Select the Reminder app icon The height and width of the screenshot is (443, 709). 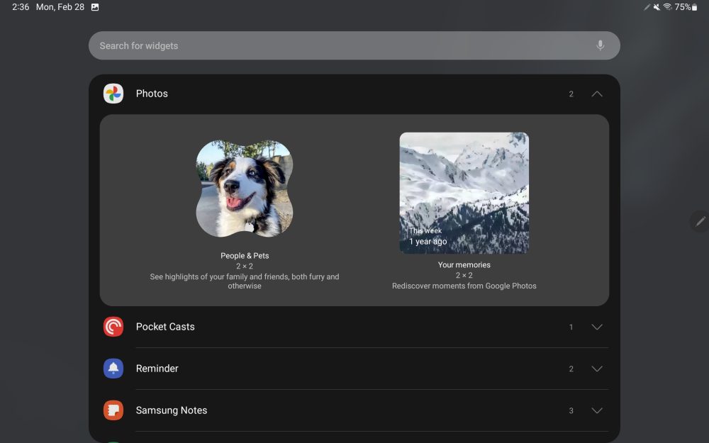tap(113, 368)
